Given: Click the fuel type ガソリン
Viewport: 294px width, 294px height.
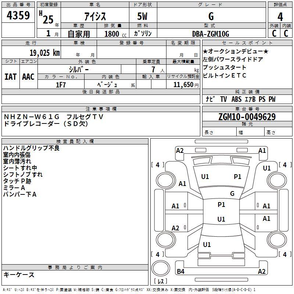Looking at the screenshot, I should pyautogui.click(x=143, y=33).
